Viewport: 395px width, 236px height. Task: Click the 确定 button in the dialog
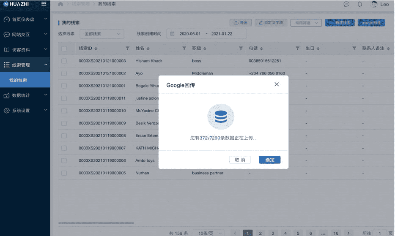(269, 160)
